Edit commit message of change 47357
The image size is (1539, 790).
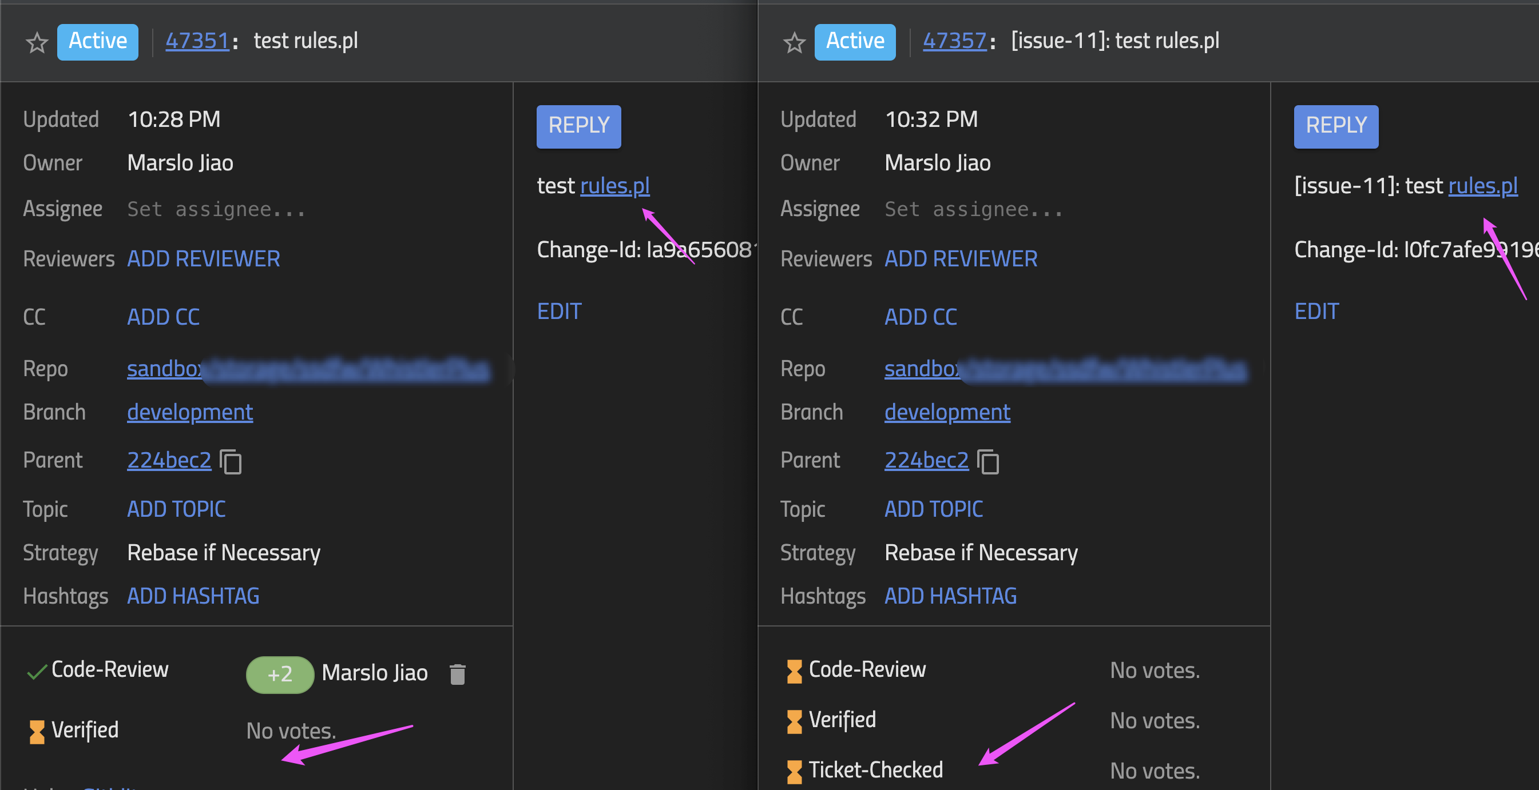pyautogui.click(x=1317, y=311)
